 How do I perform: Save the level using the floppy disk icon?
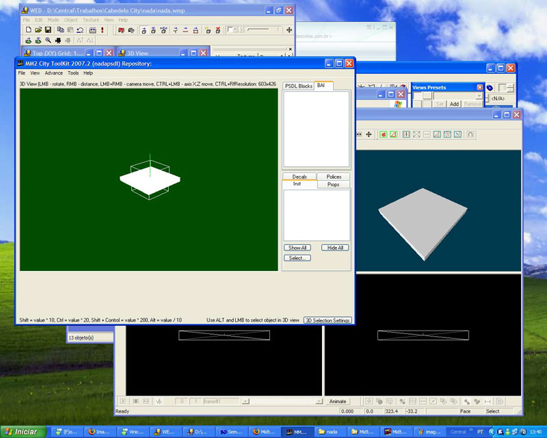tap(49, 30)
